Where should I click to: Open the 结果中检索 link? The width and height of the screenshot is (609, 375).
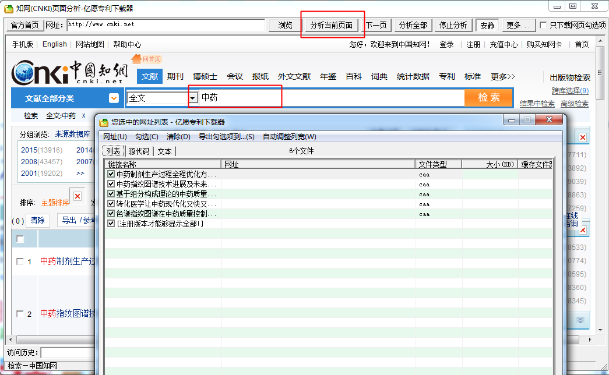click(x=537, y=104)
